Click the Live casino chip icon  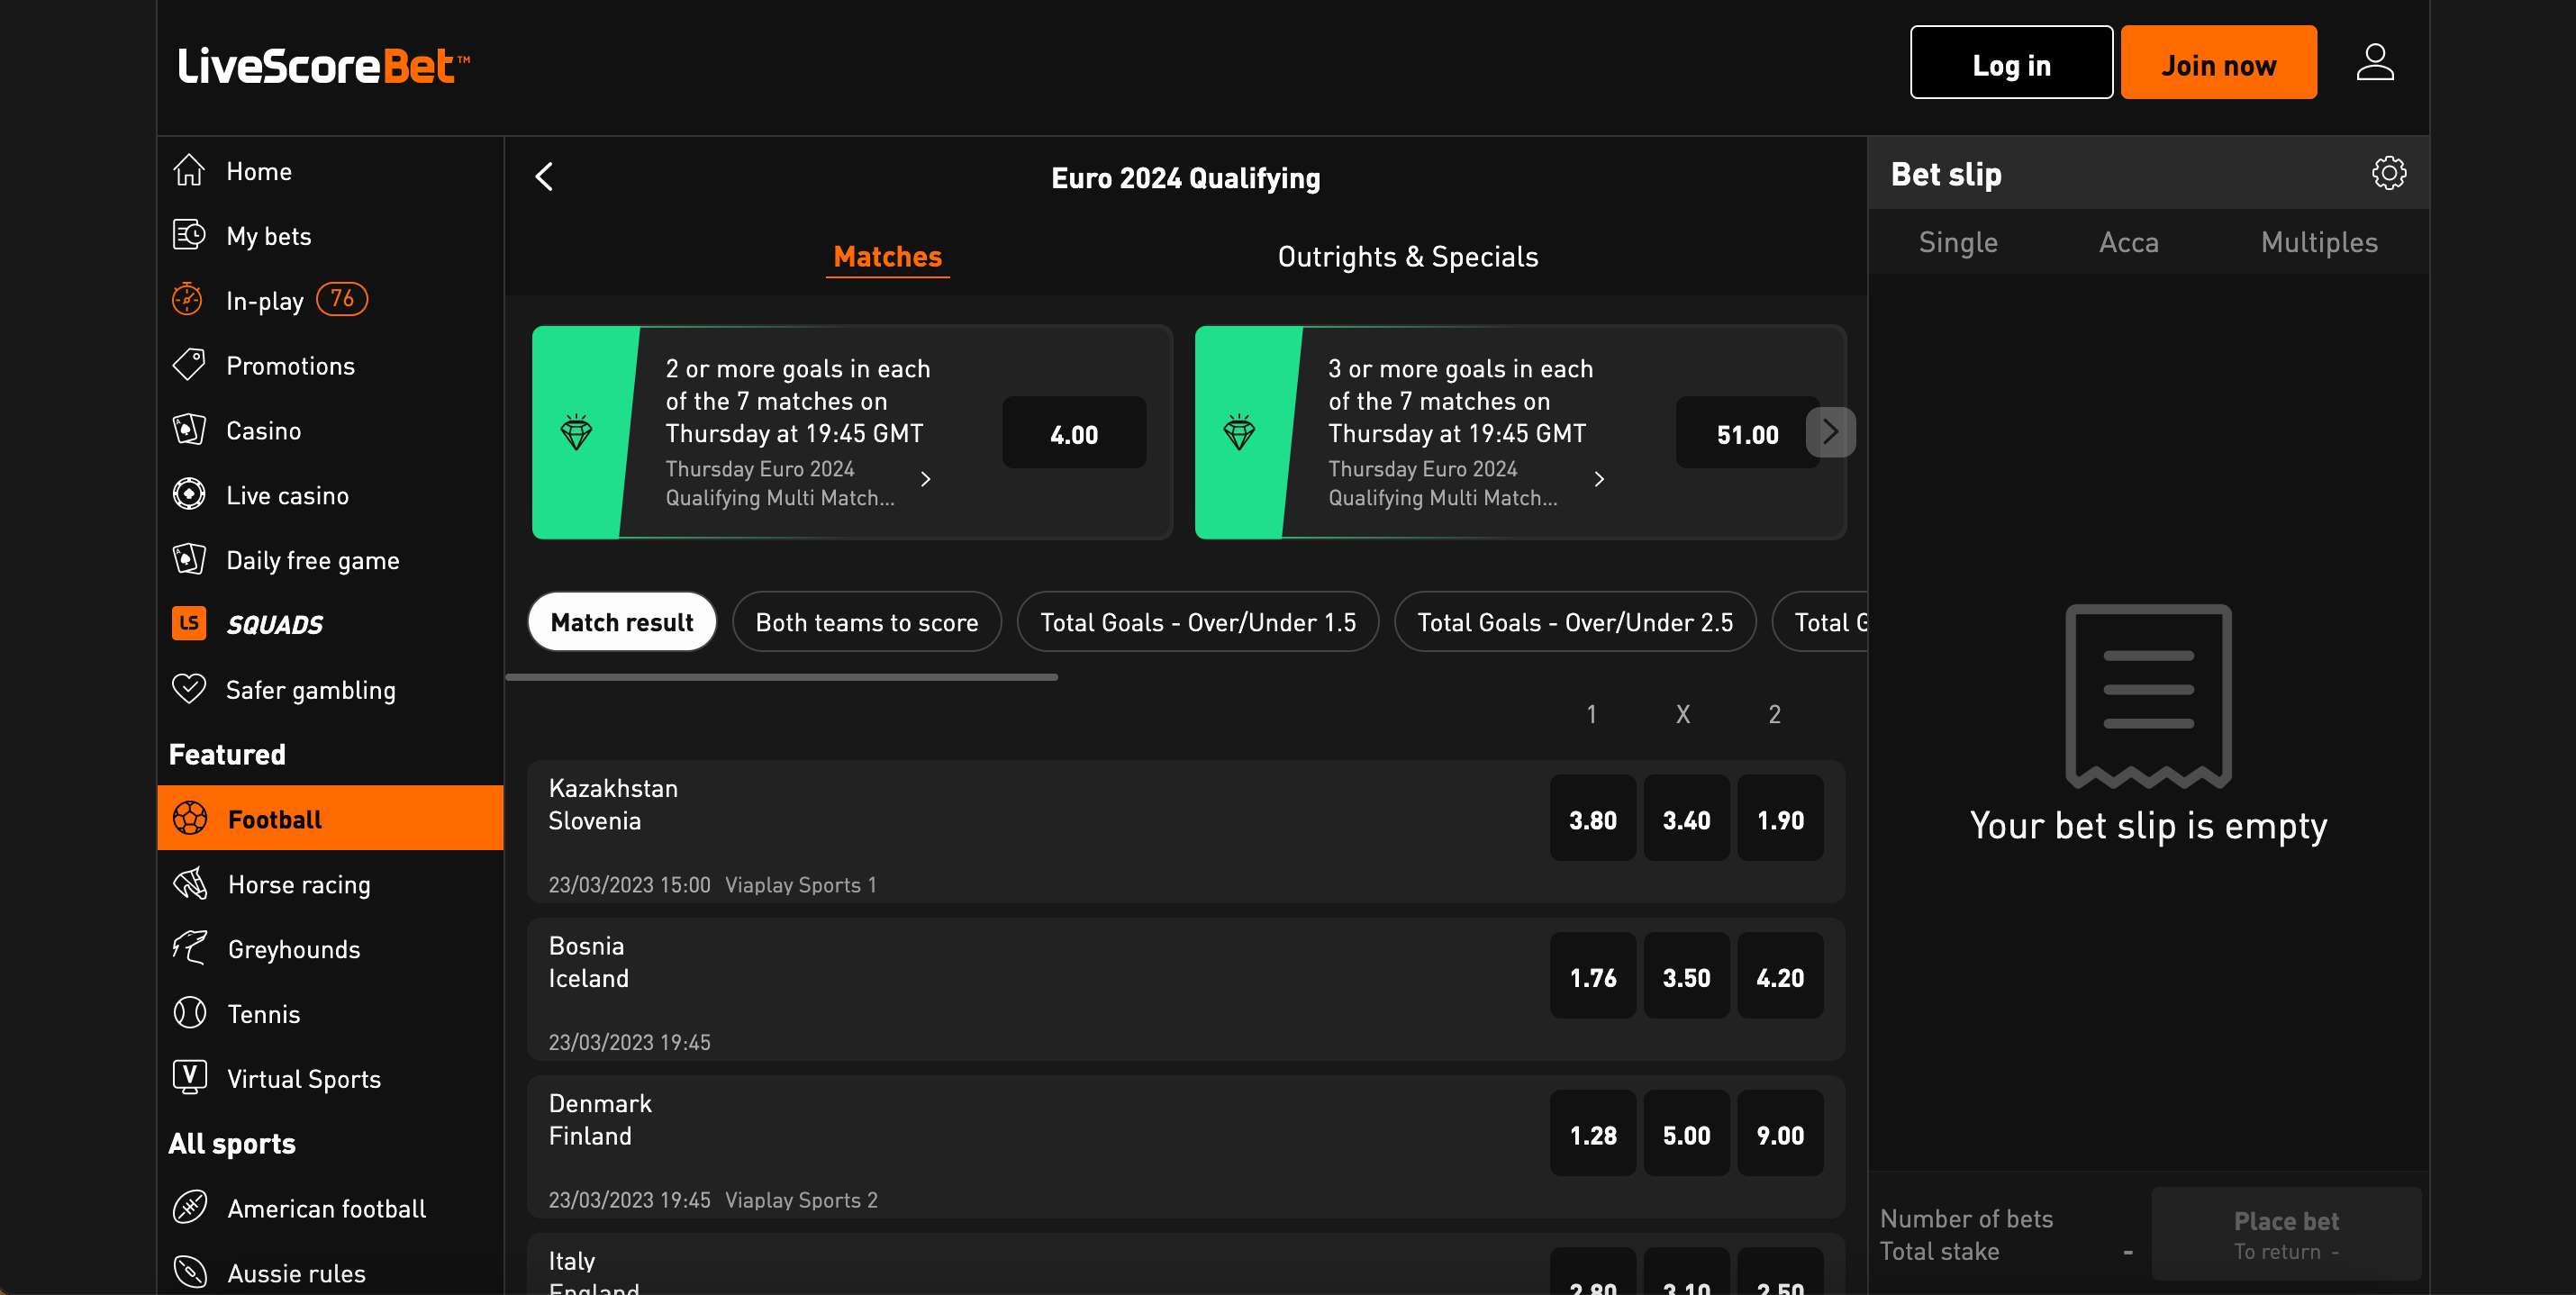(x=189, y=495)
